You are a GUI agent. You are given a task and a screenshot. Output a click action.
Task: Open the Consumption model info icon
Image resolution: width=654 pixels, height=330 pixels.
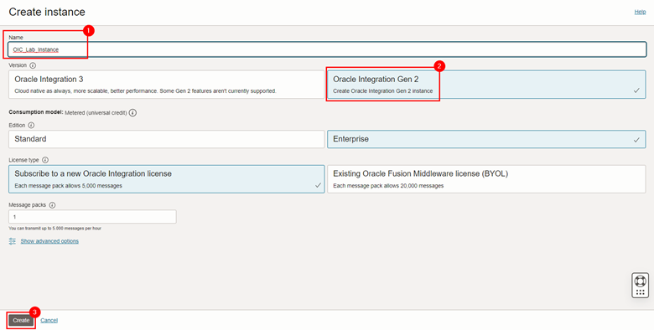[132, 112]
